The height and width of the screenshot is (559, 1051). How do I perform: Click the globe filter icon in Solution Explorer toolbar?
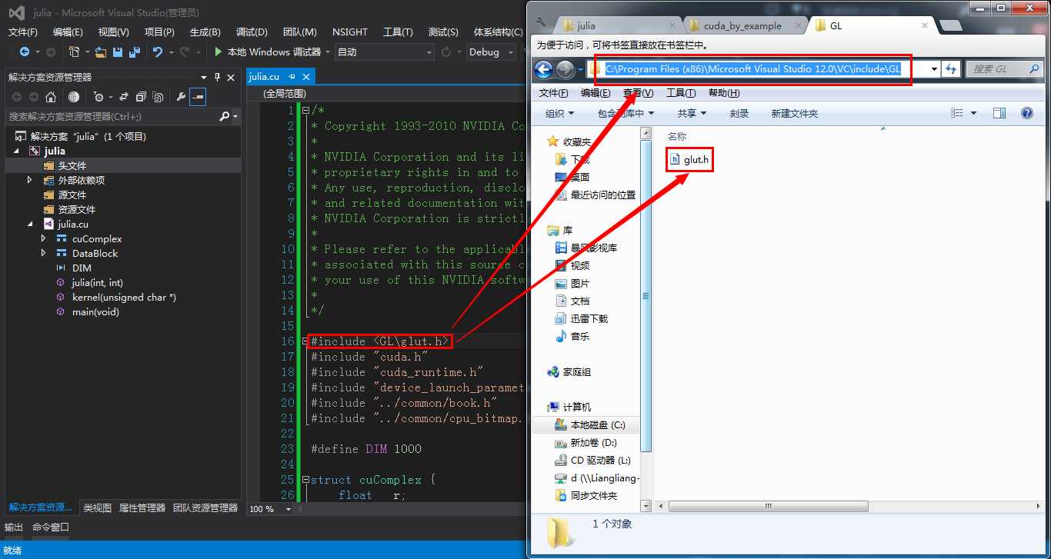click(x=74, y=97)
